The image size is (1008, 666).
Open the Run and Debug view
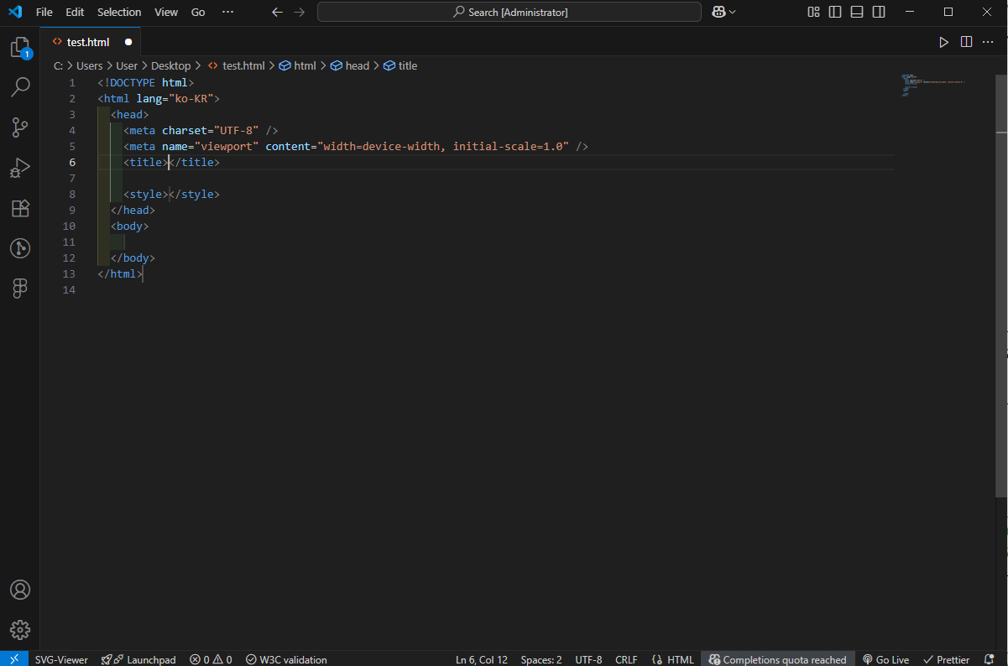pos(20,168)
